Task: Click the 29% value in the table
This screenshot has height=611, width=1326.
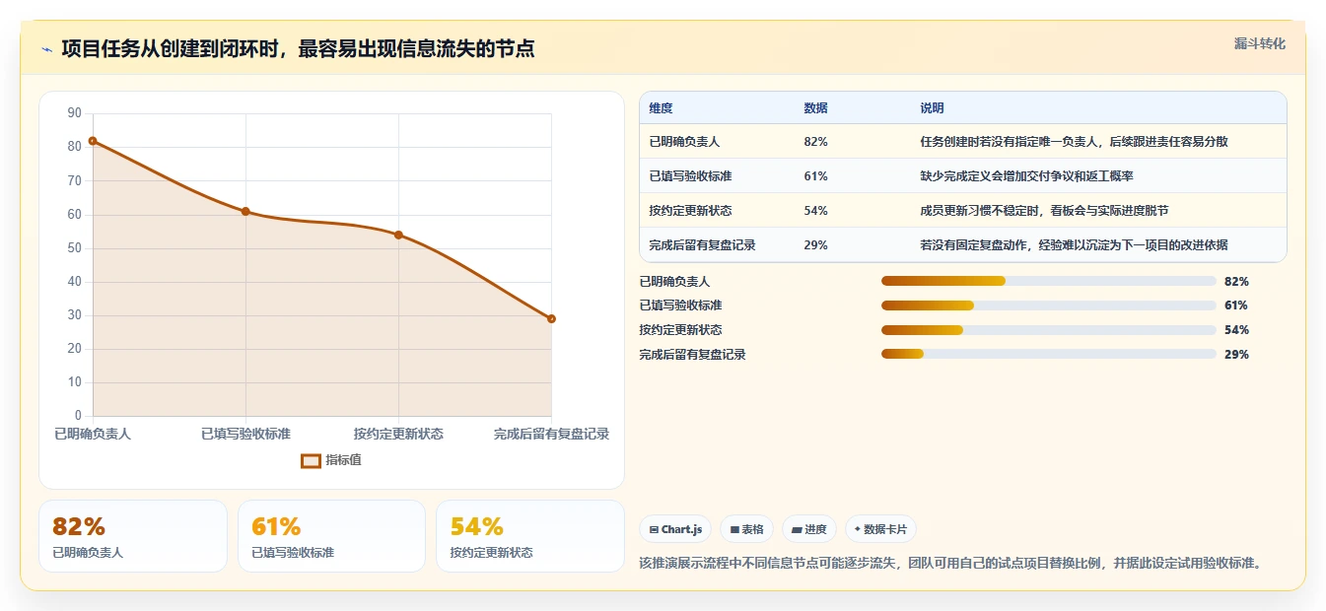Action: pos(815,244)
